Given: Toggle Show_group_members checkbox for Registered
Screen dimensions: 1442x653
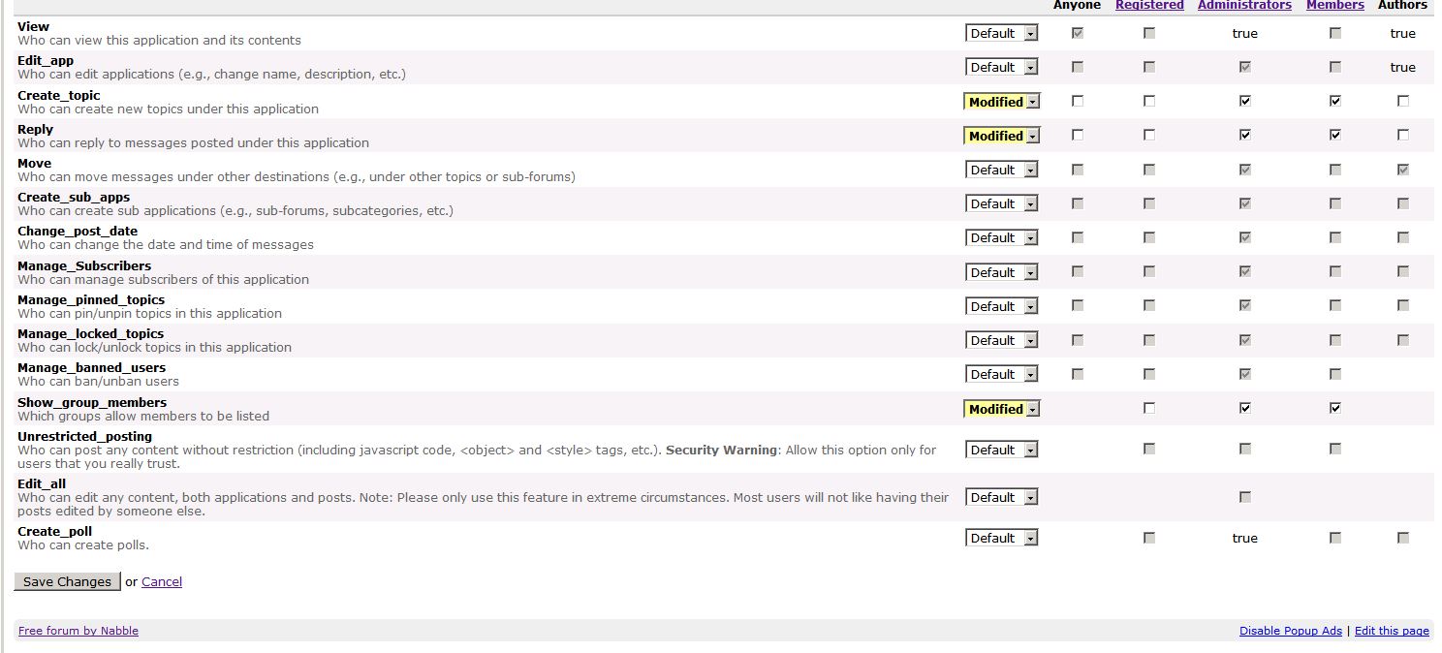Looking at the screenshot, I should 1149,409.
